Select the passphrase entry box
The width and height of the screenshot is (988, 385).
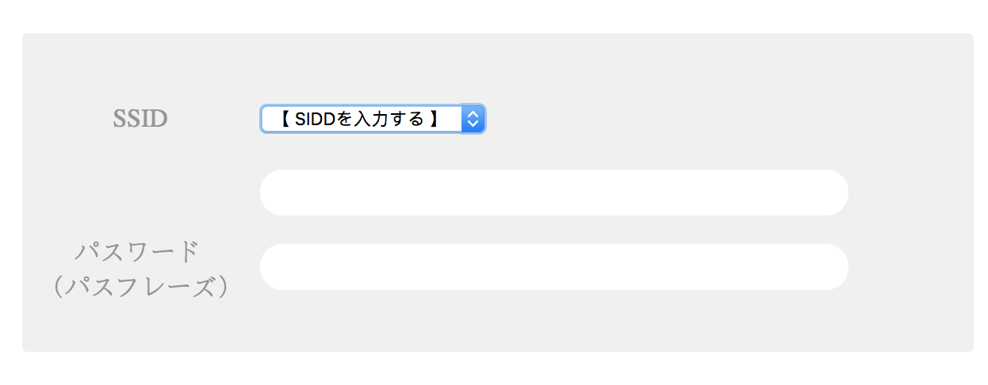click(x=553, y=267)
